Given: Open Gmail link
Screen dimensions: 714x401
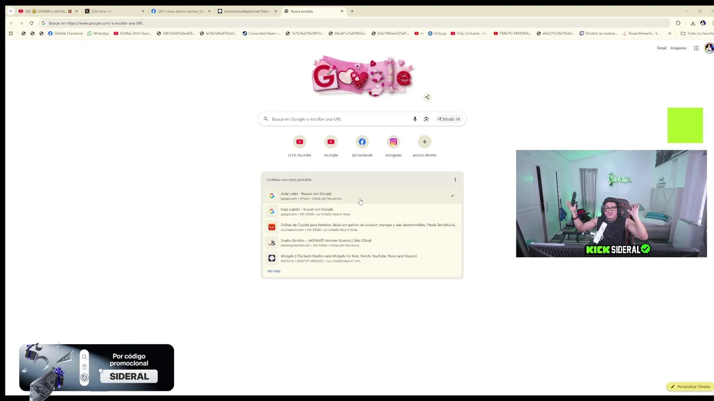Looking at the screenshot, I should click(662, 48).
